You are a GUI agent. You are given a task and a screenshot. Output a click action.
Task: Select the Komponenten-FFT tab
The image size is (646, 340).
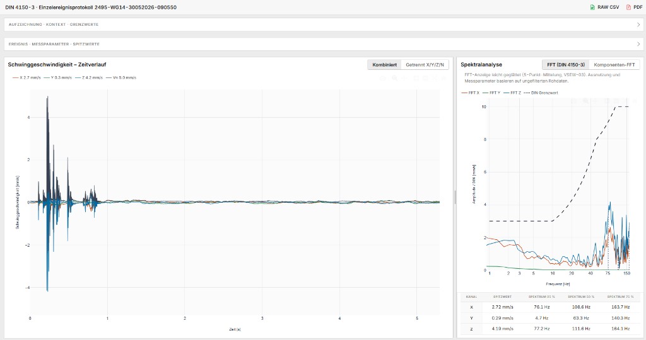[614, 65]
